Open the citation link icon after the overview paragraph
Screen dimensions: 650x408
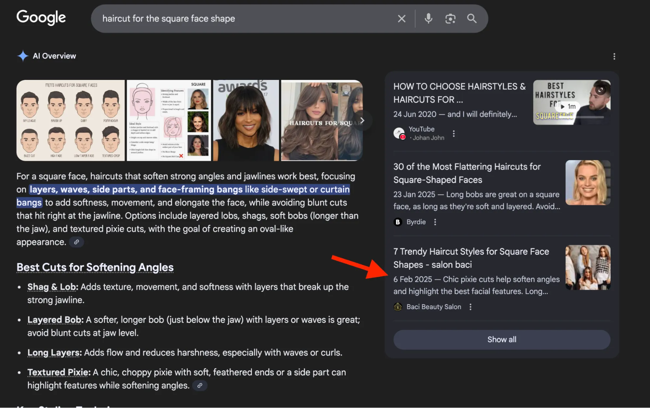pyautogui.click(x=76, y=242)
